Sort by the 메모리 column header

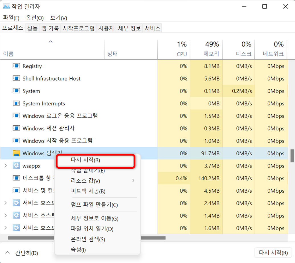tap(206, 50)
